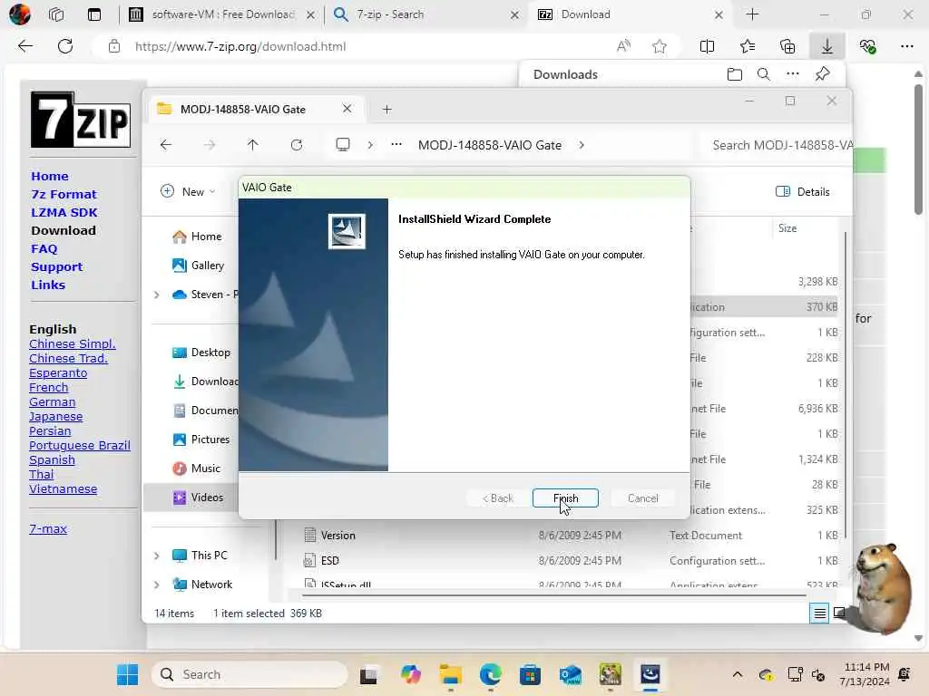Go up one folder in Explorer
The image size is (929, 696).
coord(253,145)
